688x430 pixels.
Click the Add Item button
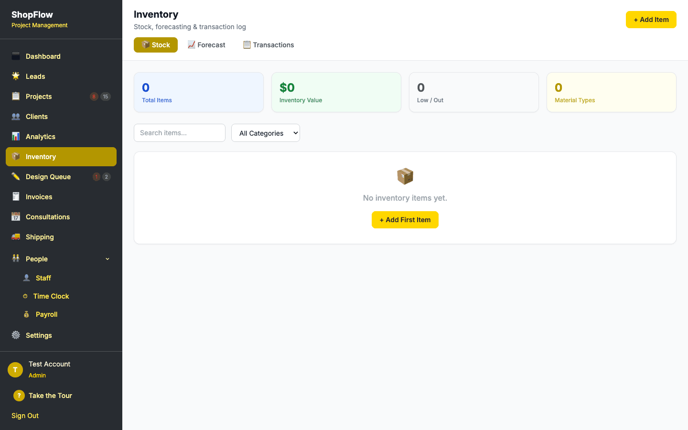point(651,20)
